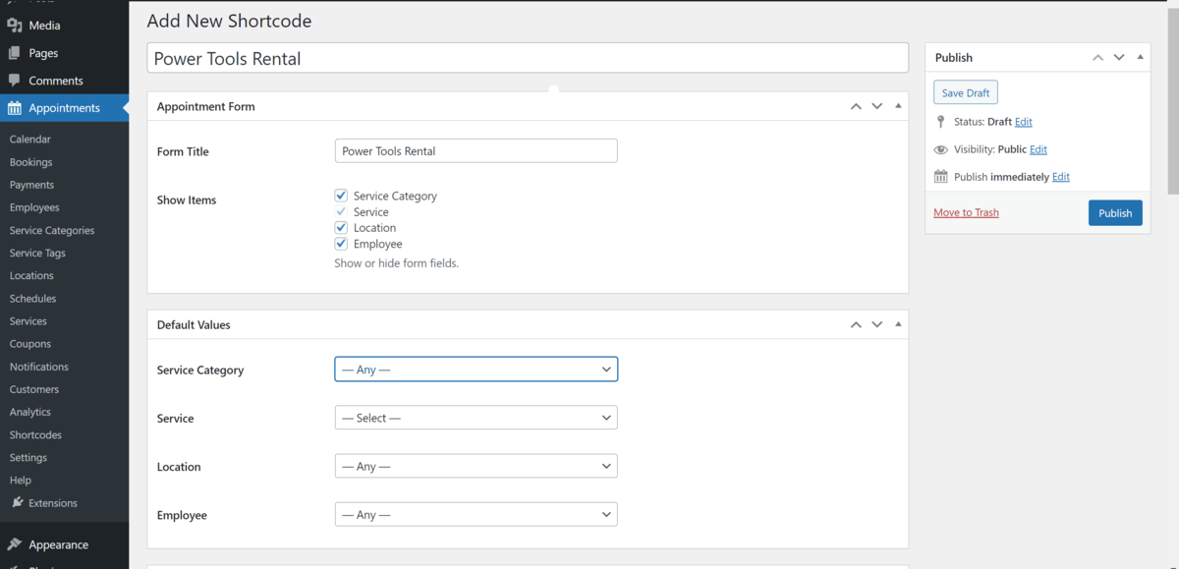
Task: Go to Bookings submenu
Action: (31, 162)
